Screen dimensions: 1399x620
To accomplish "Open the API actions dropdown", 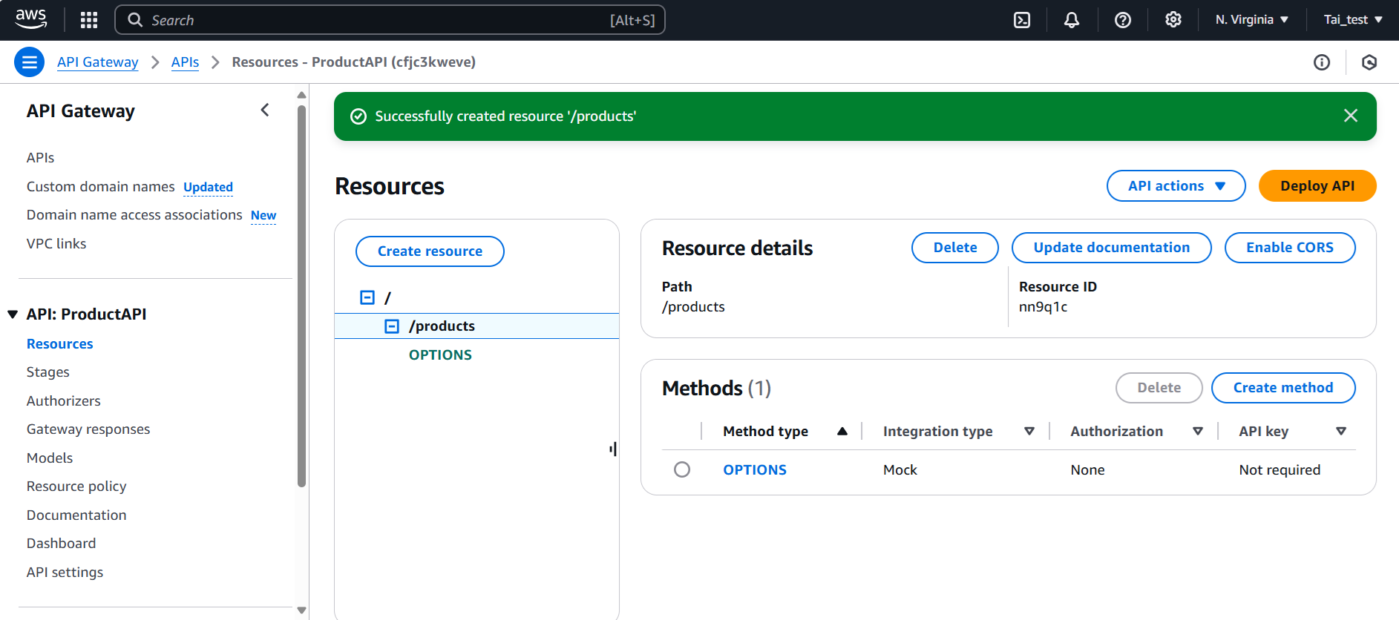I will click(x=1176, y=186).
